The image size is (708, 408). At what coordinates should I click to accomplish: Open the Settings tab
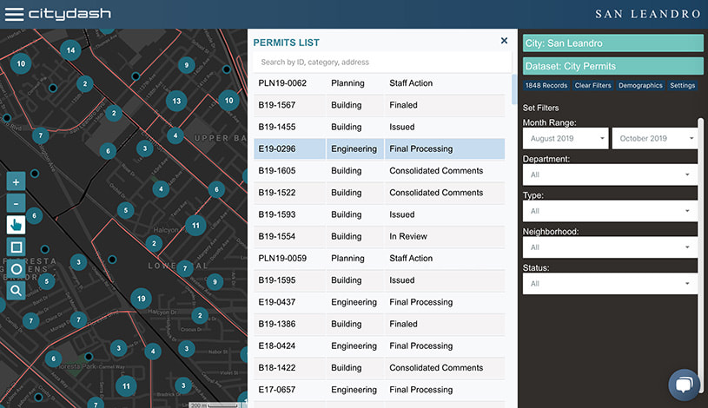(682, 86)
